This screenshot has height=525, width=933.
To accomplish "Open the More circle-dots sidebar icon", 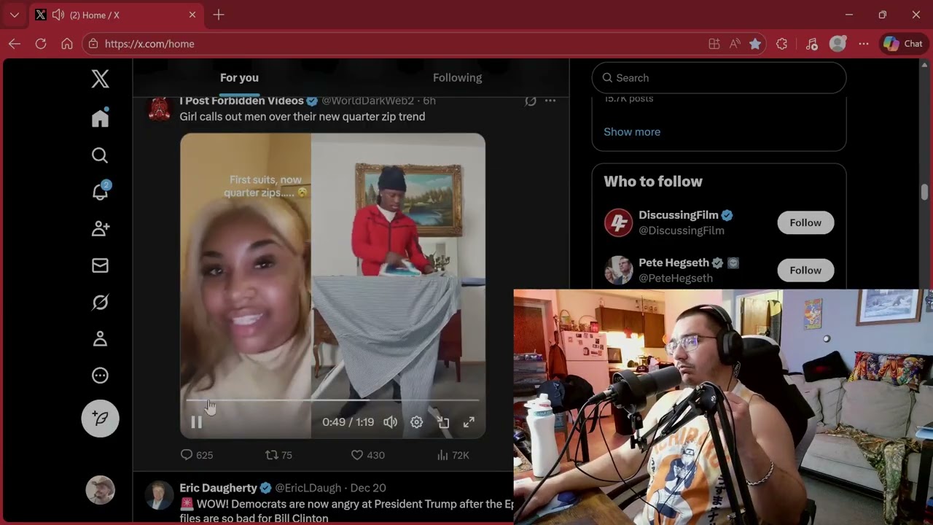I will tap(100, 376).
